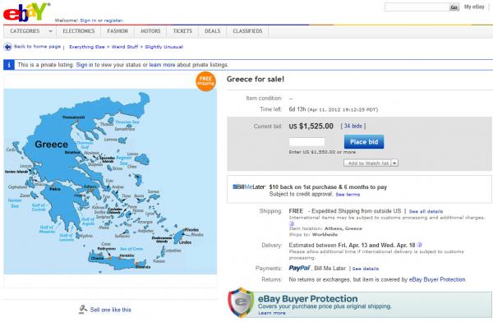
Task: Open the Classifieds menu item
Action: (x=247, y=31)
